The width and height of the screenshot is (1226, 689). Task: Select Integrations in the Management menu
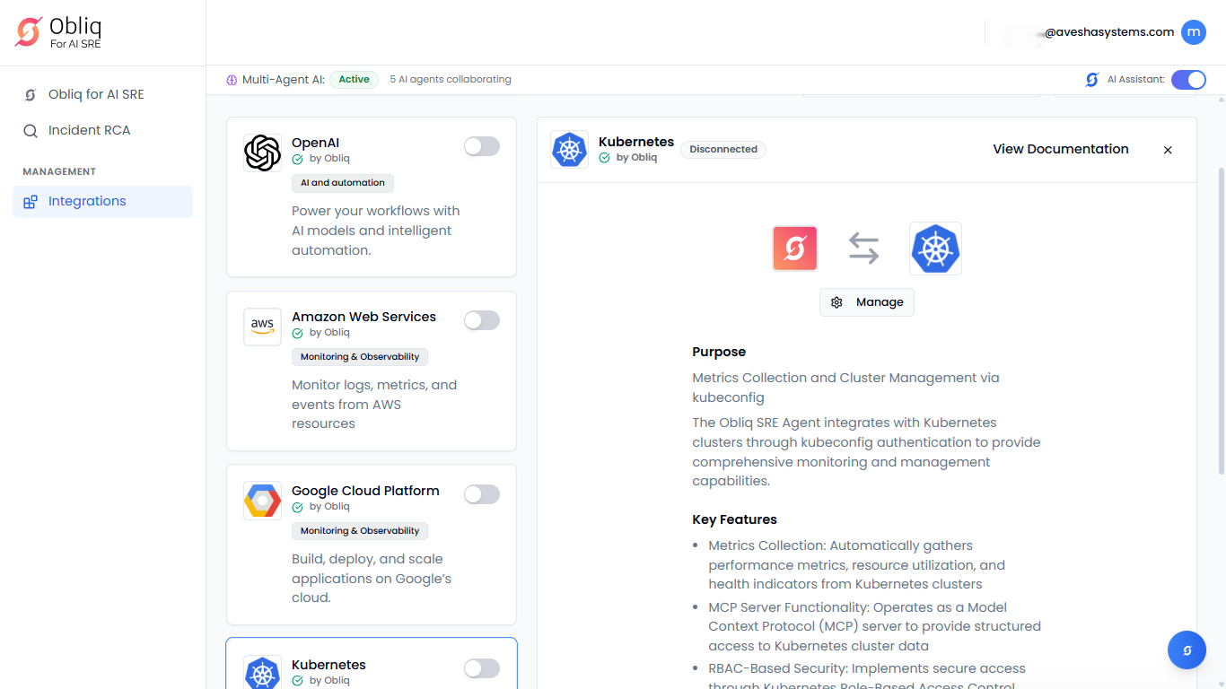[87, 201]
